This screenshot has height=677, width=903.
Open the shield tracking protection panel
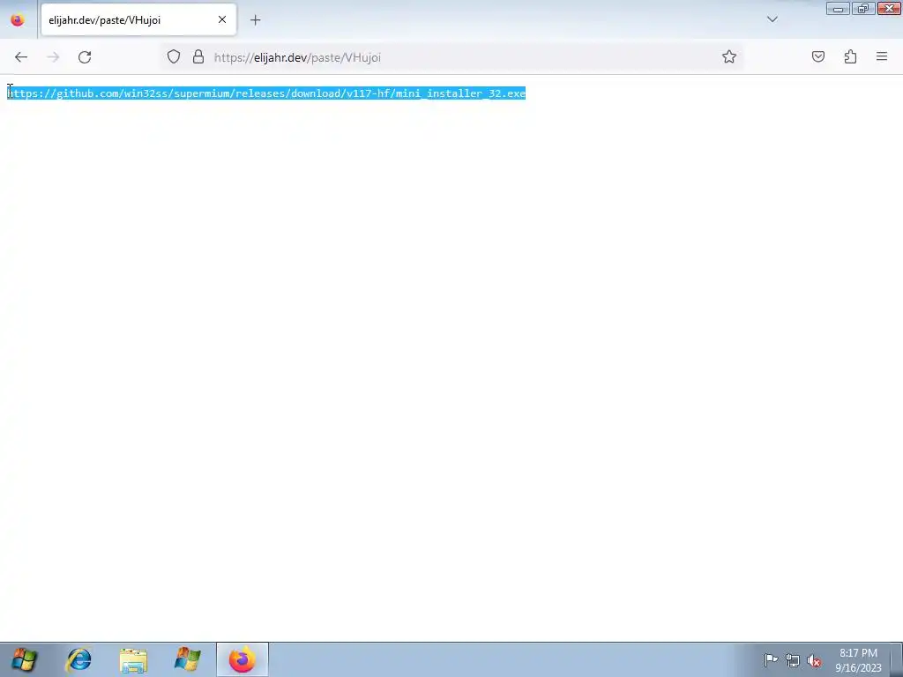174,57
